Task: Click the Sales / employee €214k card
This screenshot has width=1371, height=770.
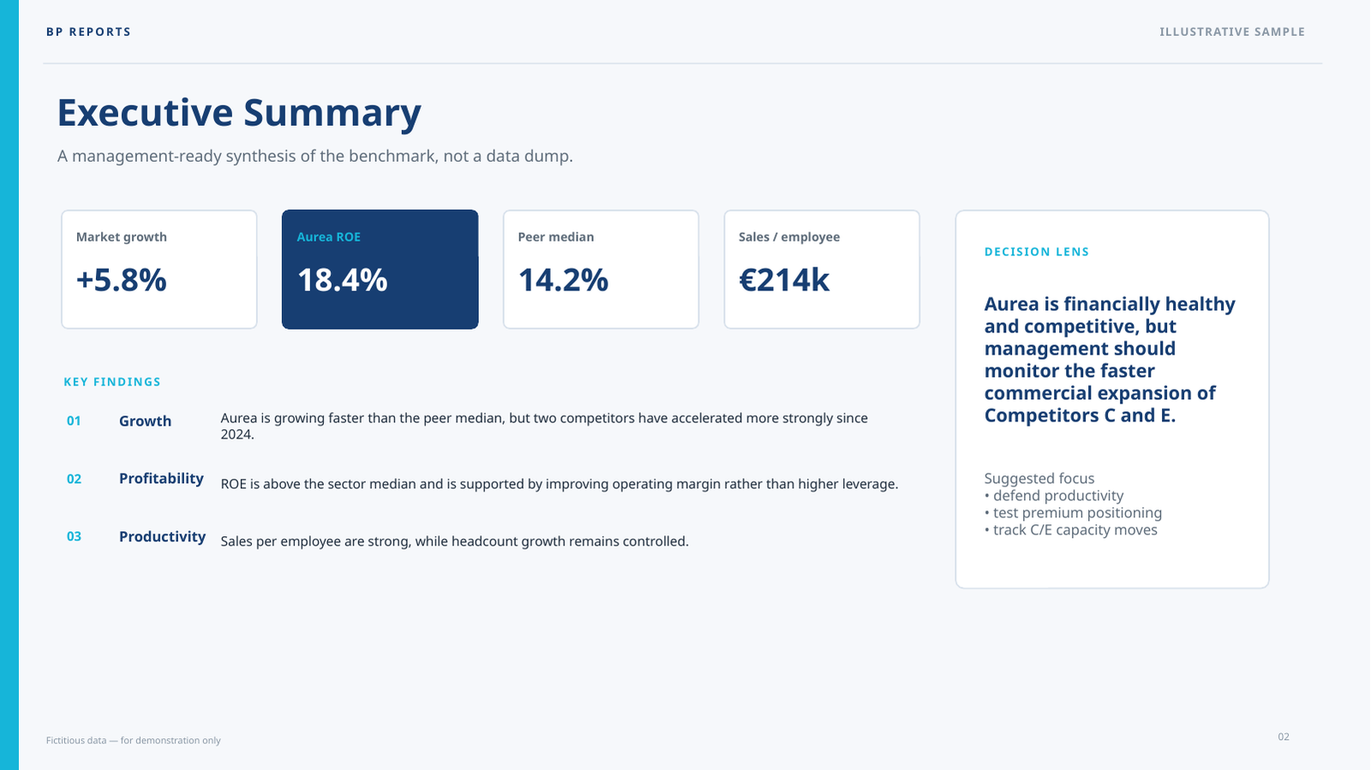Action: point(822,269)
